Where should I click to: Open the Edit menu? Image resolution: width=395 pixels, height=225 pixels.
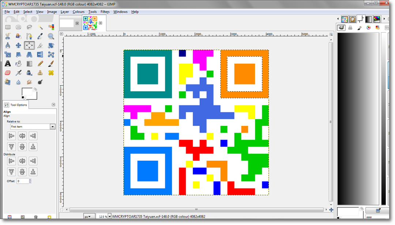[x=16, y=12]
